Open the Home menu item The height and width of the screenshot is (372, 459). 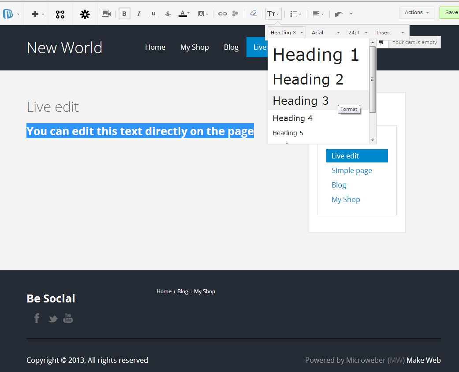point(155,47)
